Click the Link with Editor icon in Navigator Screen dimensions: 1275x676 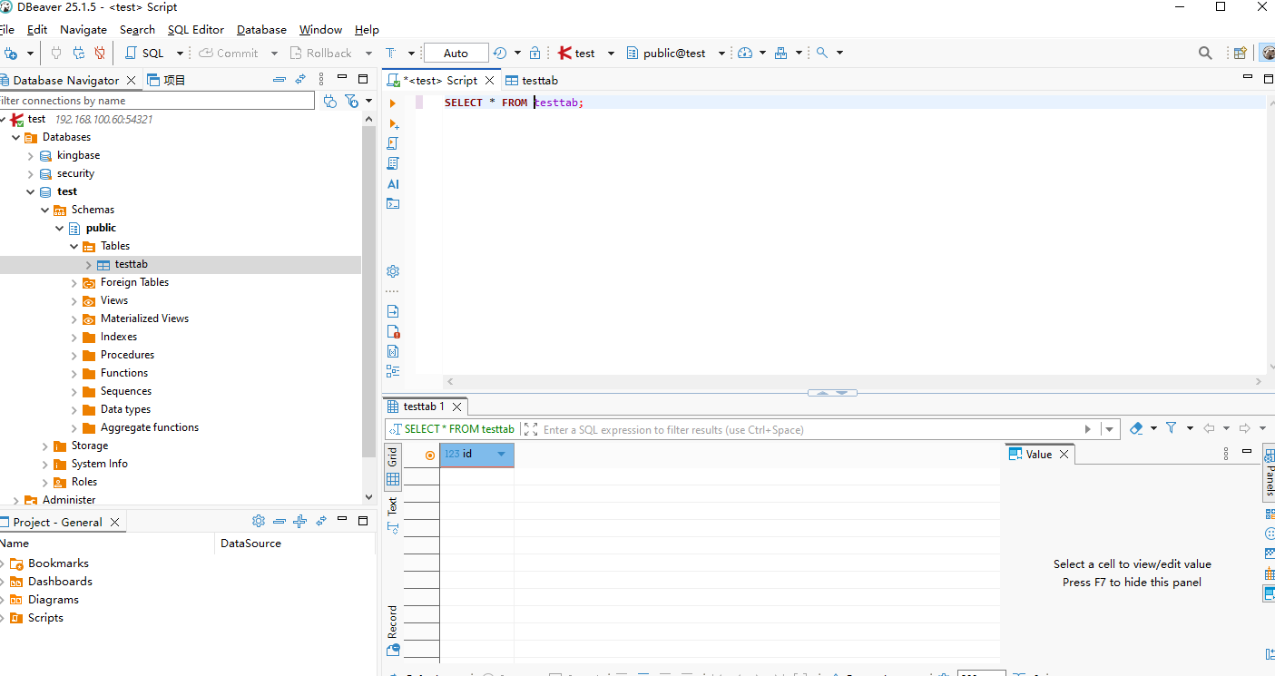pos(300,80)
